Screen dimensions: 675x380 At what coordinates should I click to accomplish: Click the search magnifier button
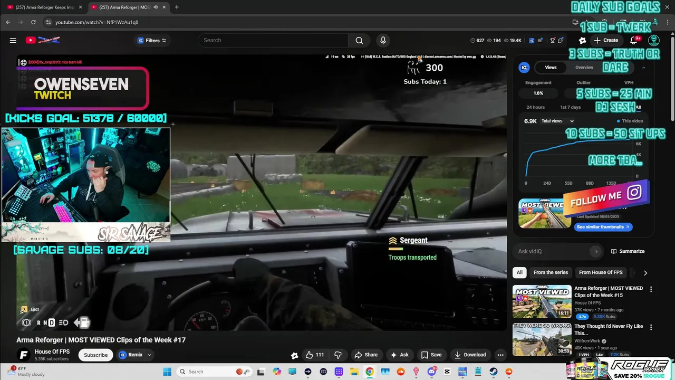[359, 40]
